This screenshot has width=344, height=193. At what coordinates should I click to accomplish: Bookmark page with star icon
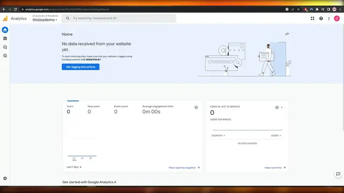[298, 9]
